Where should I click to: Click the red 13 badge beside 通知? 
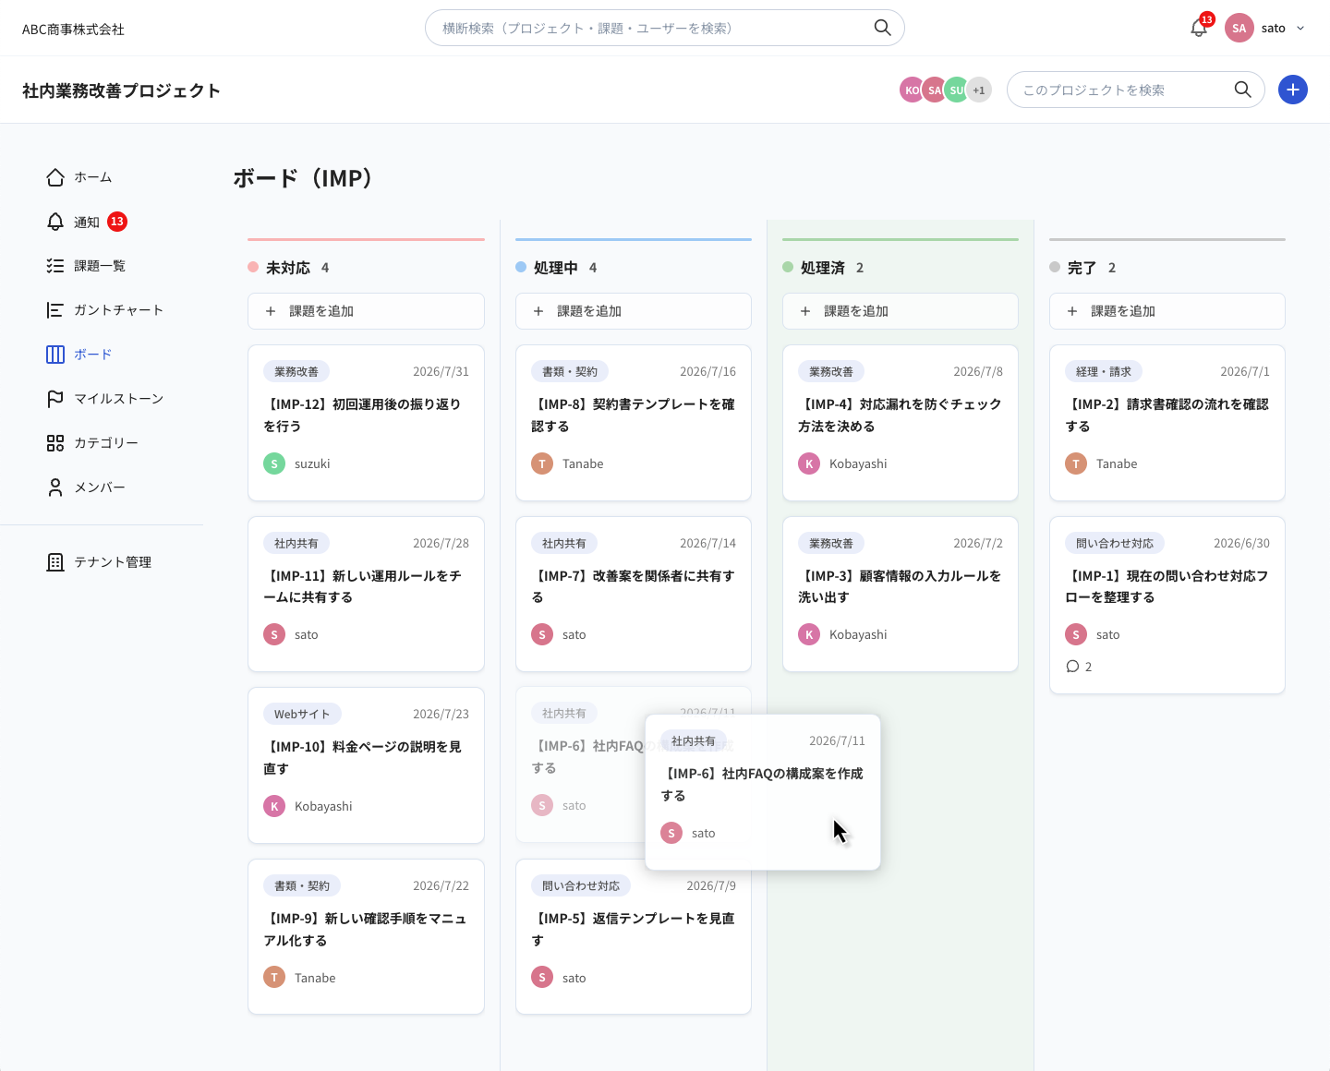coord(117,222)
